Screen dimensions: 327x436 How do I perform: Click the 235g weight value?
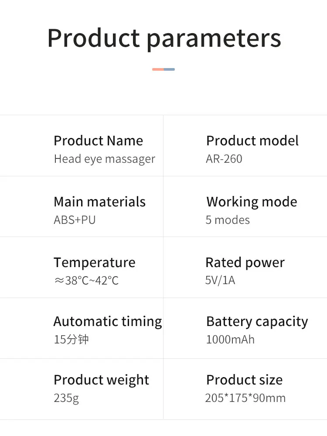pos(66,398)
